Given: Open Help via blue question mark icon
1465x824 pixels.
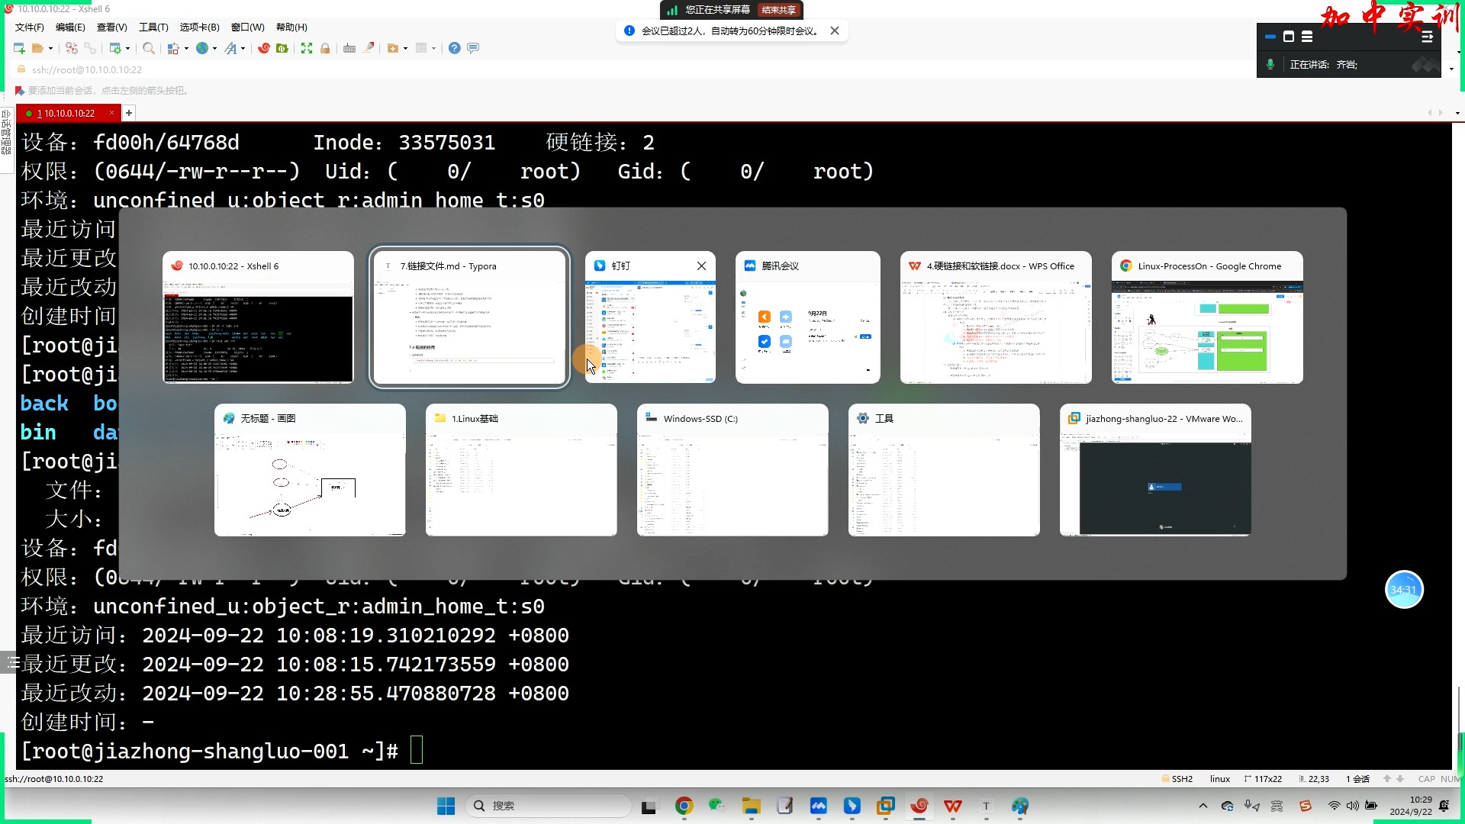Looking at the screenshot, I should 455,48.
